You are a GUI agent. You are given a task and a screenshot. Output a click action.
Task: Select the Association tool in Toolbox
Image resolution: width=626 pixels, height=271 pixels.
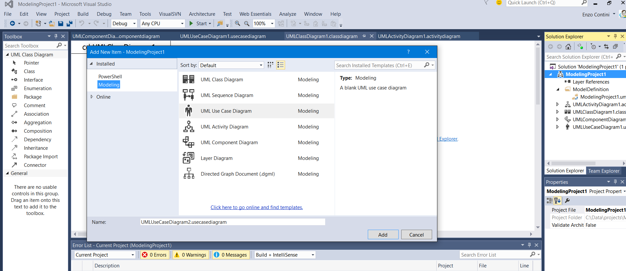[x=36, y=114]
